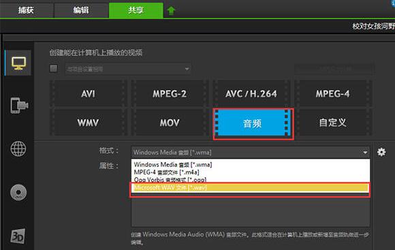
Task: Choose the Web globe sharing icon
Action: pos(18,149)
